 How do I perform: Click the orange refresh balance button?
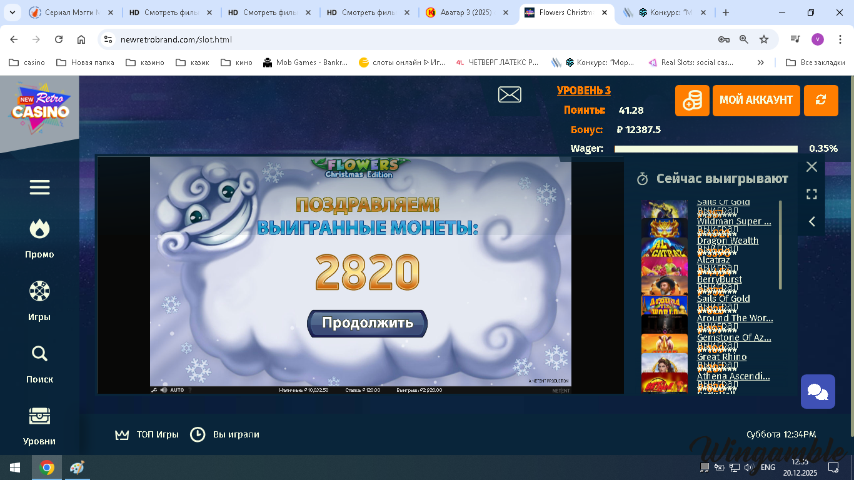point(821,101)
